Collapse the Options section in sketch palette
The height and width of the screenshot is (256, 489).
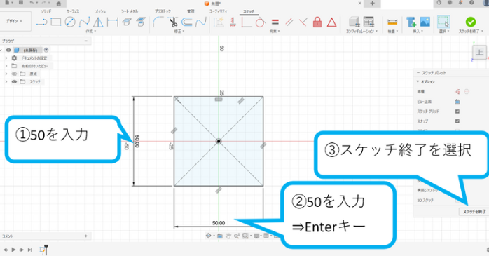click(418, 82)
